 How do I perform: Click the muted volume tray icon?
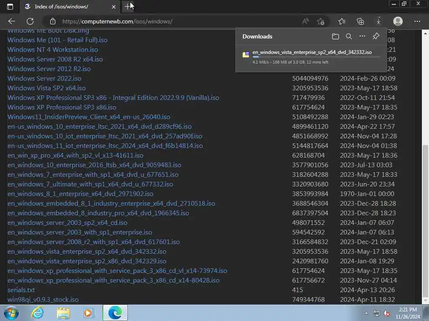click(387, 313)
